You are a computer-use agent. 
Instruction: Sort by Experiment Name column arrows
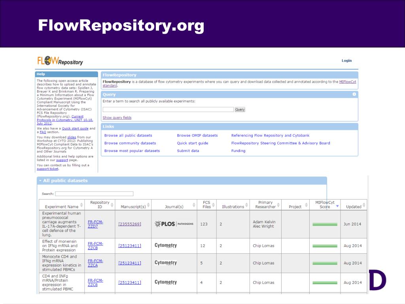click(x=81, y=205)
